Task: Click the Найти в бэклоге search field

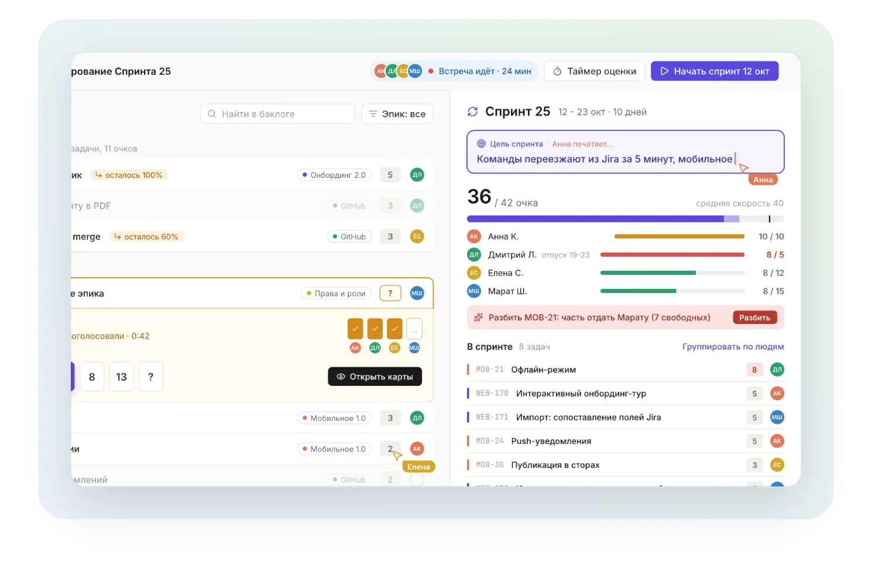Action: (277, 114)
